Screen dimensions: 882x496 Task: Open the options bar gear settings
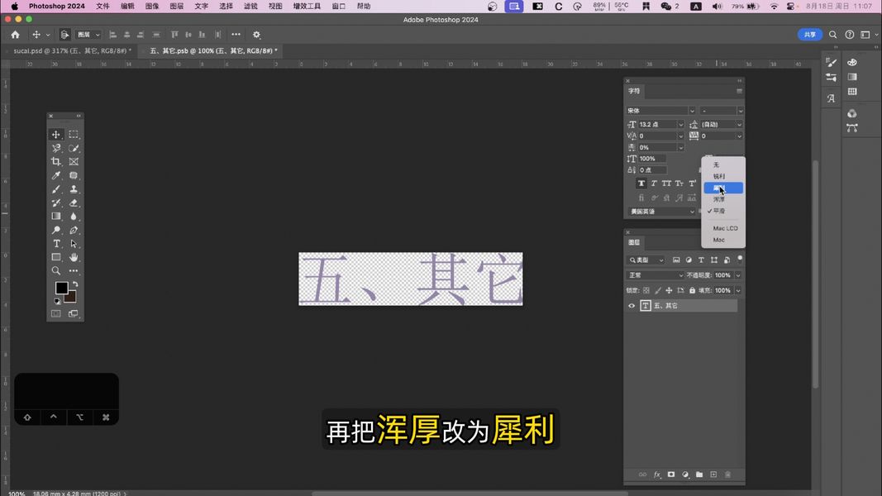[256, 35]
